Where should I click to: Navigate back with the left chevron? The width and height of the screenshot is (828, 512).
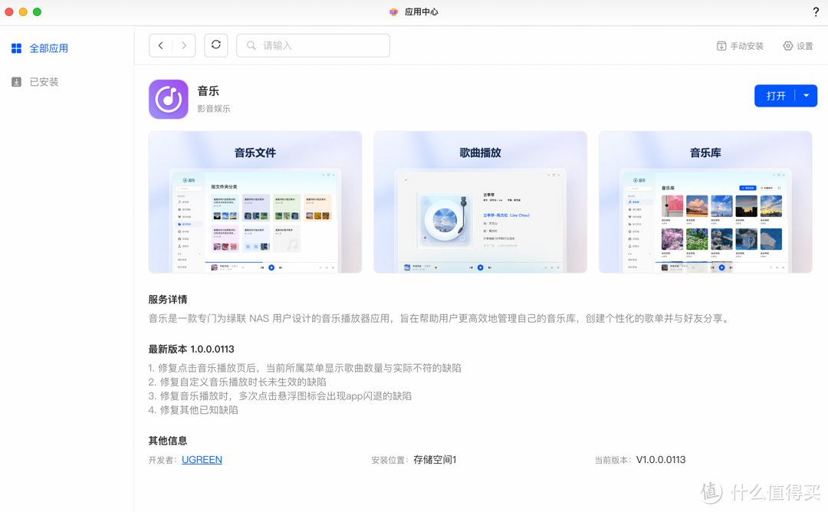coord(160,45)
